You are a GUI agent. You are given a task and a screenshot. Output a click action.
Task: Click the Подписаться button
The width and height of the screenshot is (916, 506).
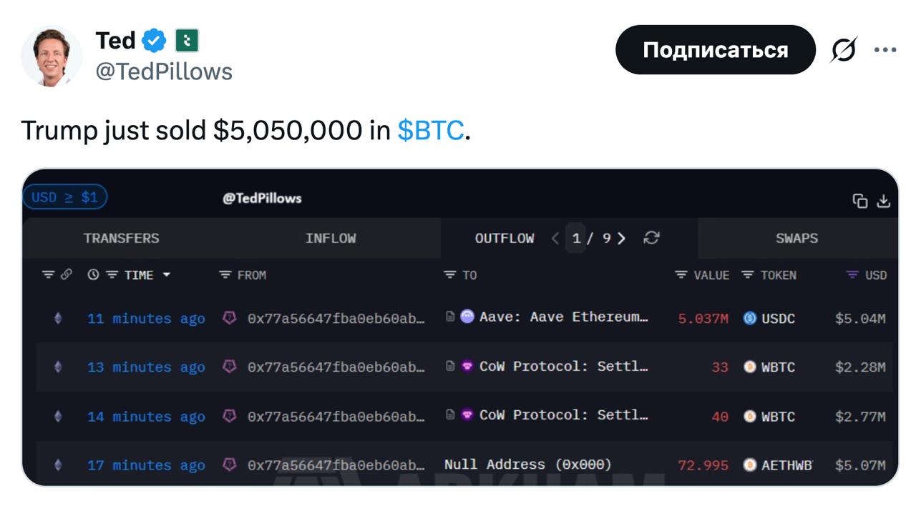point(715,50)
